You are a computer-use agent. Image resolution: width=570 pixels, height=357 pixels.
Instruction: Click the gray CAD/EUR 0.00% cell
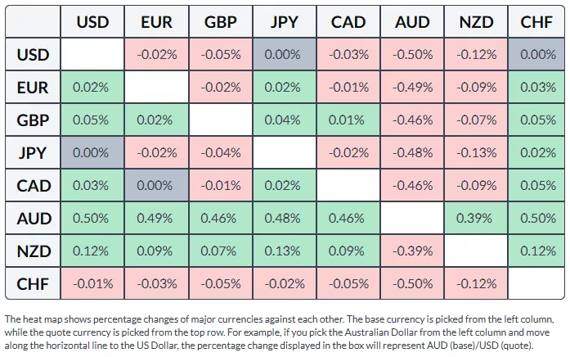[156, 186]
